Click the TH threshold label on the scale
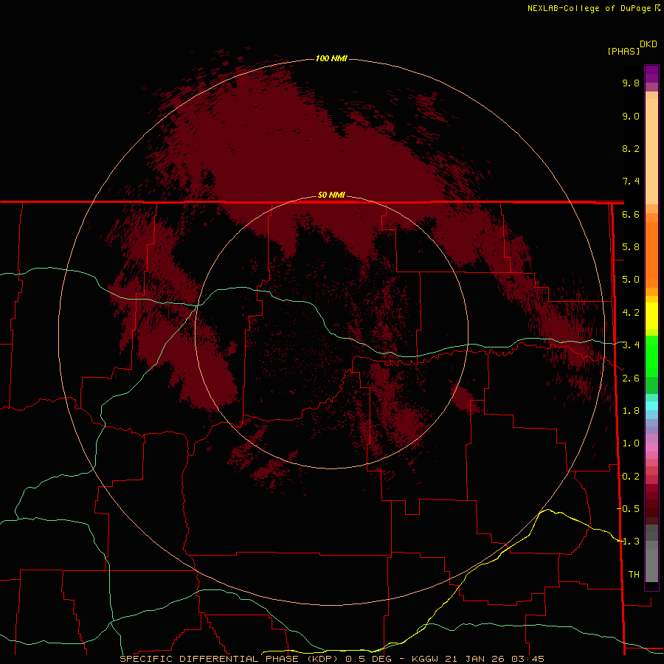Screen dimensions: 664x664 click(634, 575)
